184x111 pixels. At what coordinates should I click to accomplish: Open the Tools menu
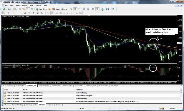[31, 6]
